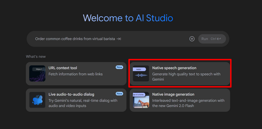Click the tab-arrow icon after the suggested prompt
Image resolution: width=262 pixels, height=129 pixels.
tap(119, 39)
